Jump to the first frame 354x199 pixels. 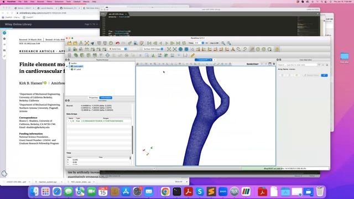click(149, 43)
